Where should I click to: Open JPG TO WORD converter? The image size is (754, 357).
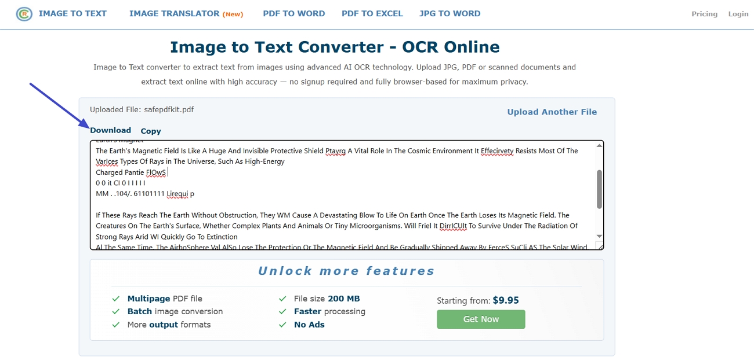pyautogui.click(x=450, y=14)
